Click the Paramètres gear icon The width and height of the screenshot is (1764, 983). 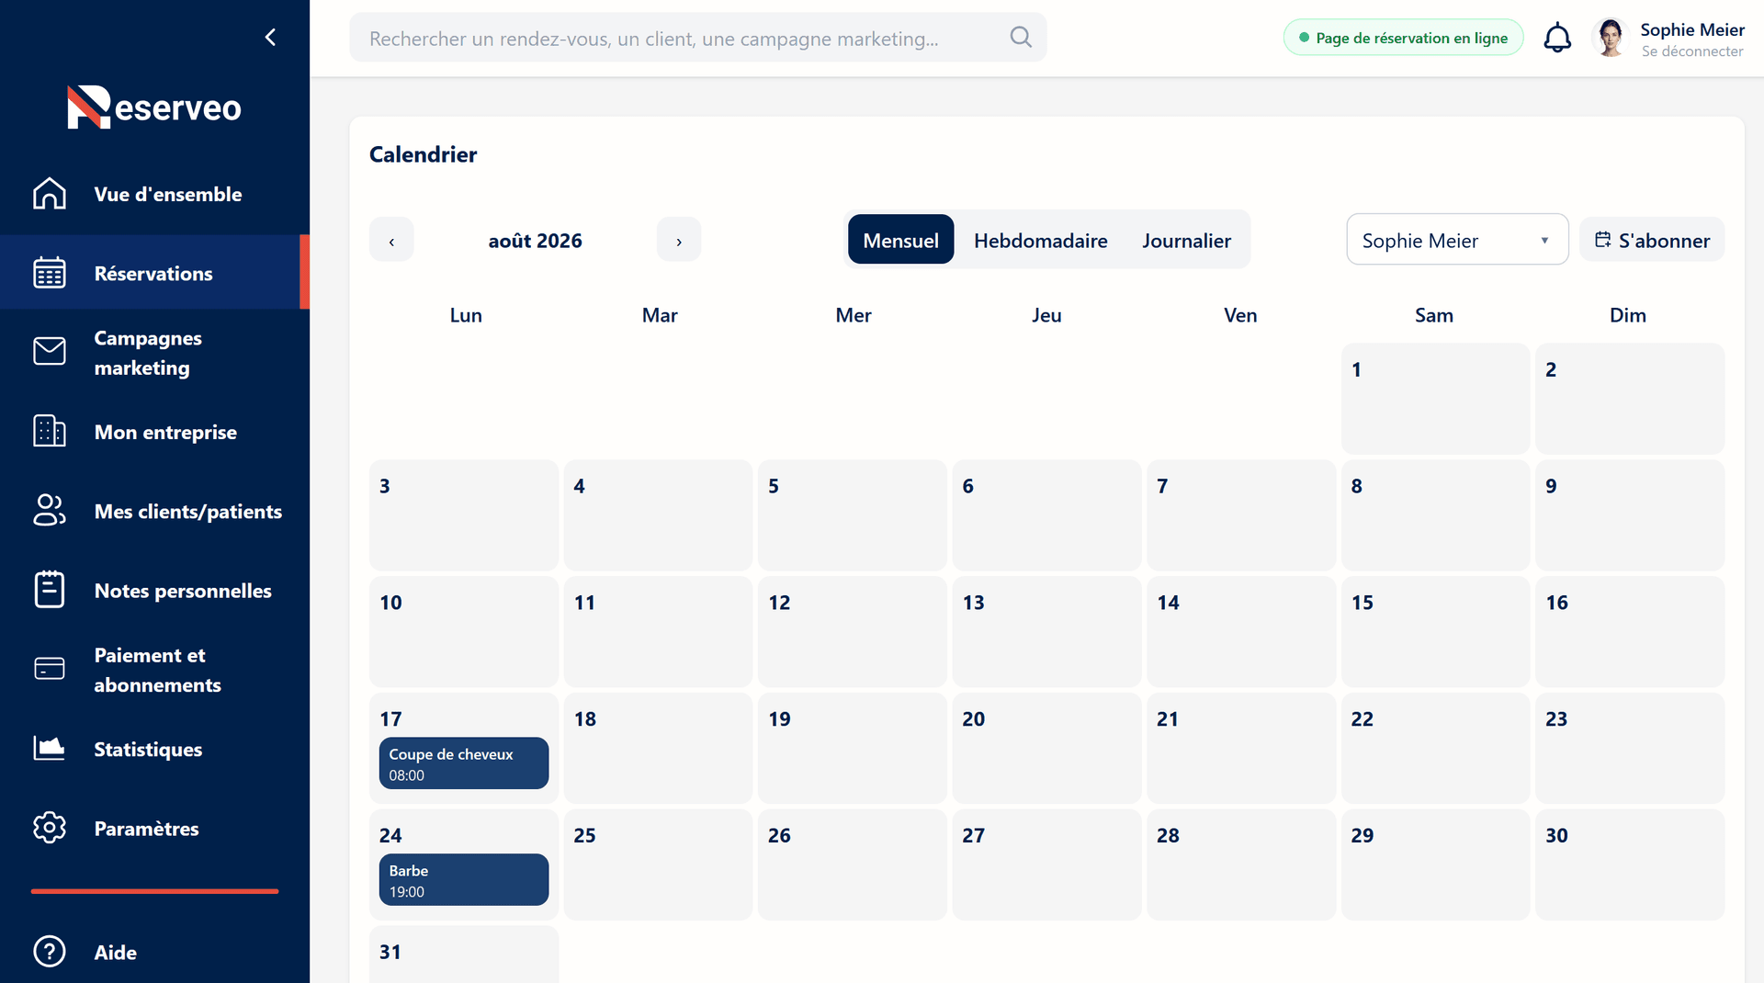tap(50, 828)
